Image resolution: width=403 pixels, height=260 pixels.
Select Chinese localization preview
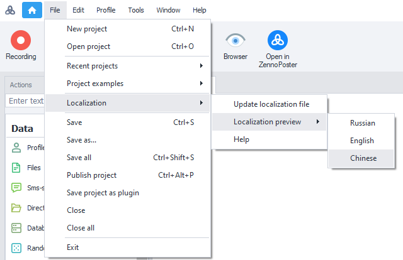pyautogui.click(x=363, y=158)
